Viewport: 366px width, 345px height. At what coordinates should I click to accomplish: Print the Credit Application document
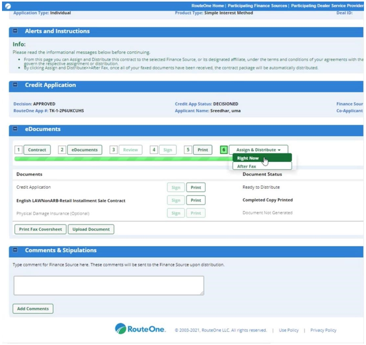(x=196, y=188)
